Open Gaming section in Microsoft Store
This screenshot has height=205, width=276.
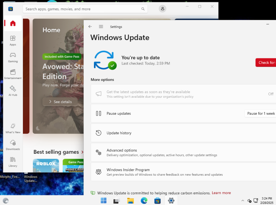click(13, 57)
